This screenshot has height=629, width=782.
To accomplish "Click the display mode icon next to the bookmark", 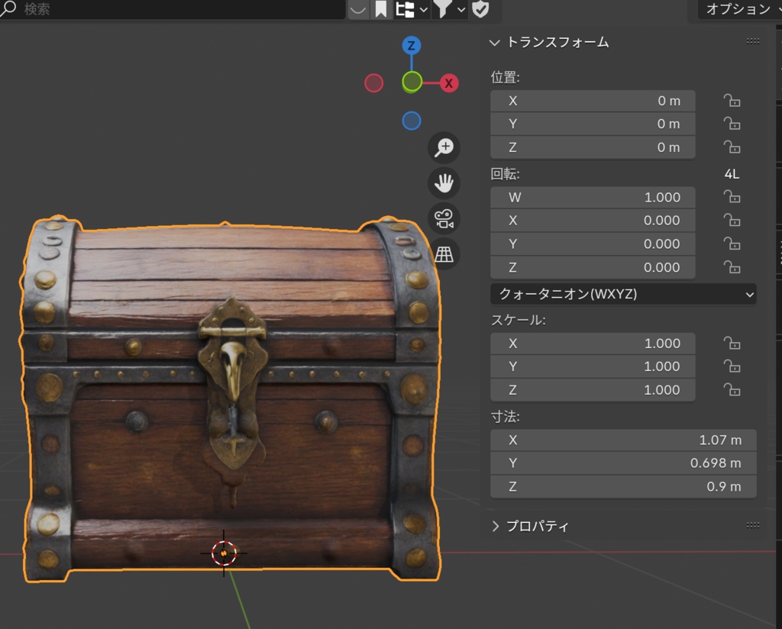I will click(404, 10).
